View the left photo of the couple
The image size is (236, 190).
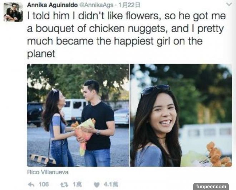tap(78, 115)
